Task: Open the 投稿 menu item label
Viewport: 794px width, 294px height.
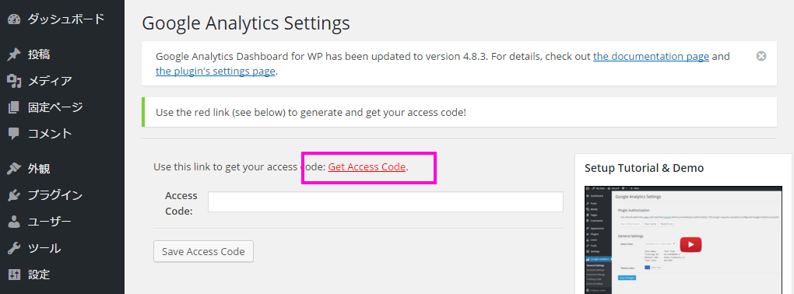Action: pos(38,54)
